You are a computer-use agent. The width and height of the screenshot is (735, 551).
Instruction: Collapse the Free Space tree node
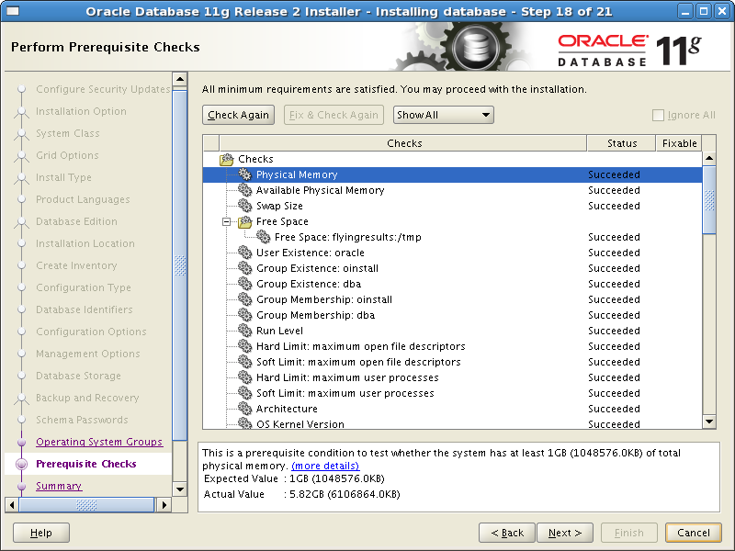tap(226, 221)
